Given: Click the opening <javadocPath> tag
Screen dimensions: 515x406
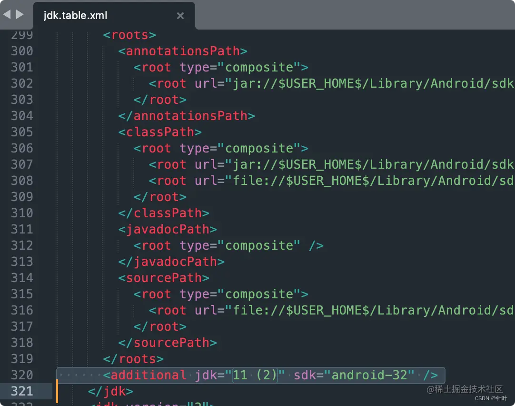Looking at the screenshot, I should 168,229.
